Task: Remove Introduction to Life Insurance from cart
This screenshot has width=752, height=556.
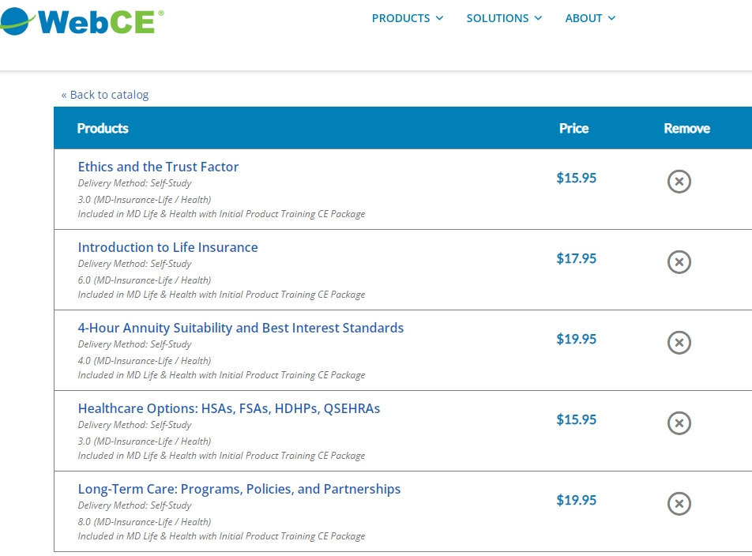Action: click(679, 262)
